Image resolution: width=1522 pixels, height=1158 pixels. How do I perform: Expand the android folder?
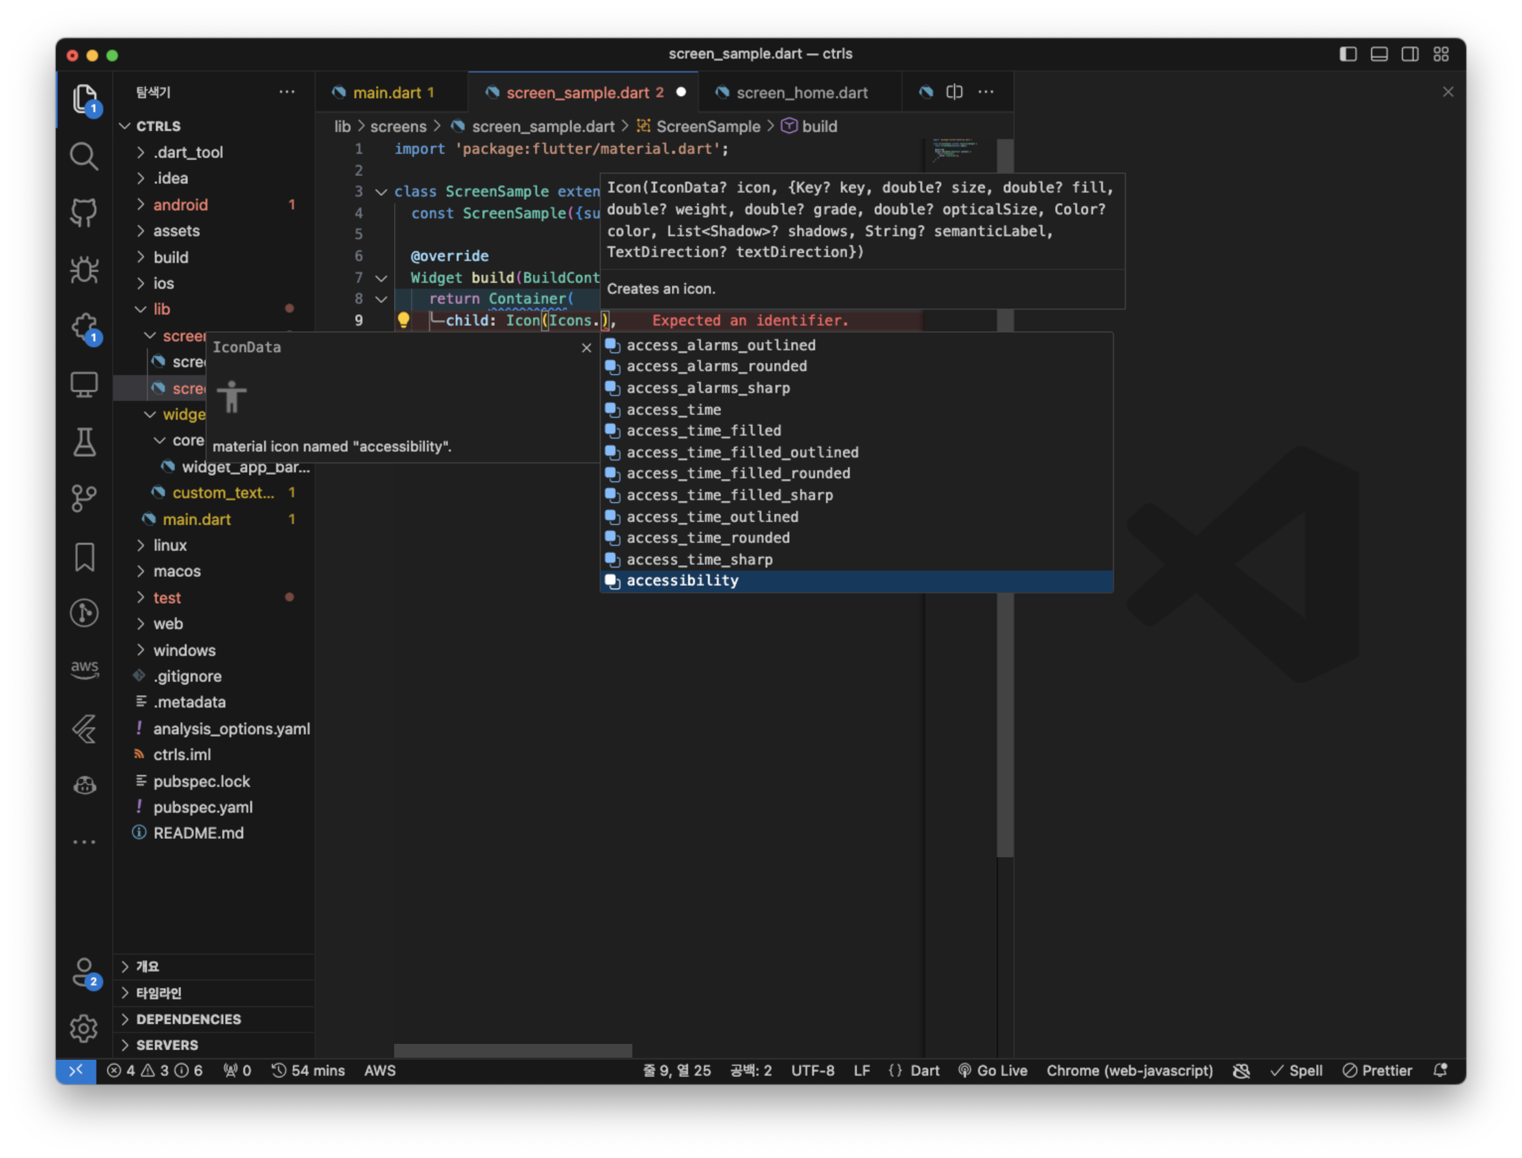point(180,205)
